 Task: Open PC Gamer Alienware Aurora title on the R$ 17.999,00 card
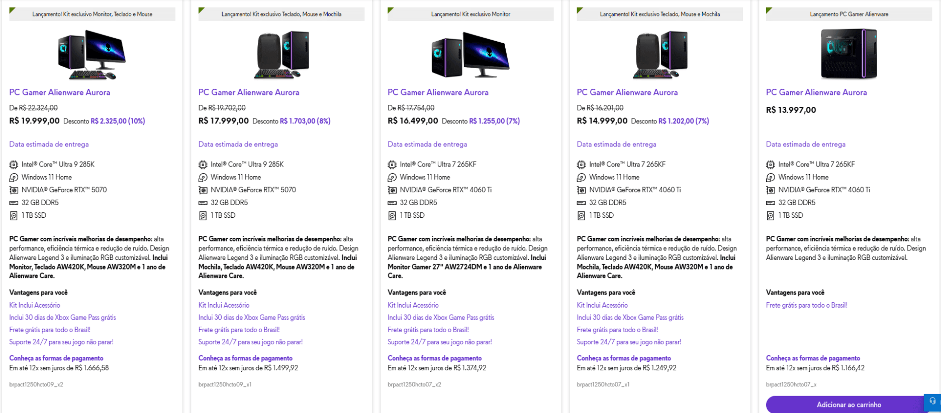pos(249,92)
